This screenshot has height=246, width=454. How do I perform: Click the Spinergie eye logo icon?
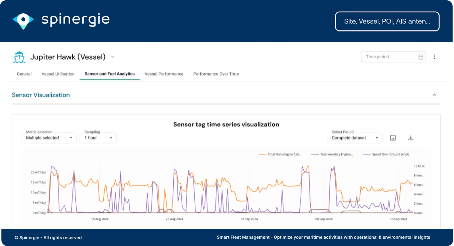tap(23, 20)
